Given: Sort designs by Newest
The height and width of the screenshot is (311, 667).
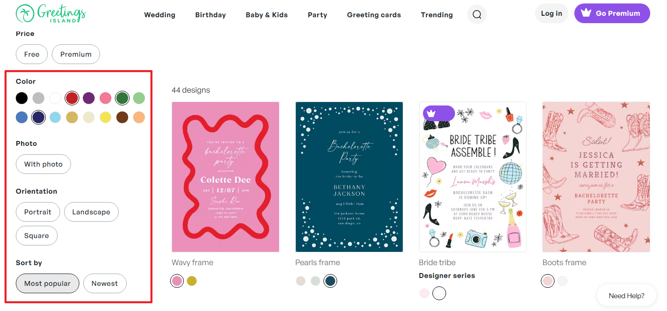Looking at the screenshot, I should [x=105, y=283].
